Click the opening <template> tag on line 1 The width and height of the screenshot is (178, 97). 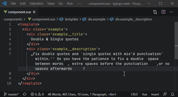click(29, 24)
